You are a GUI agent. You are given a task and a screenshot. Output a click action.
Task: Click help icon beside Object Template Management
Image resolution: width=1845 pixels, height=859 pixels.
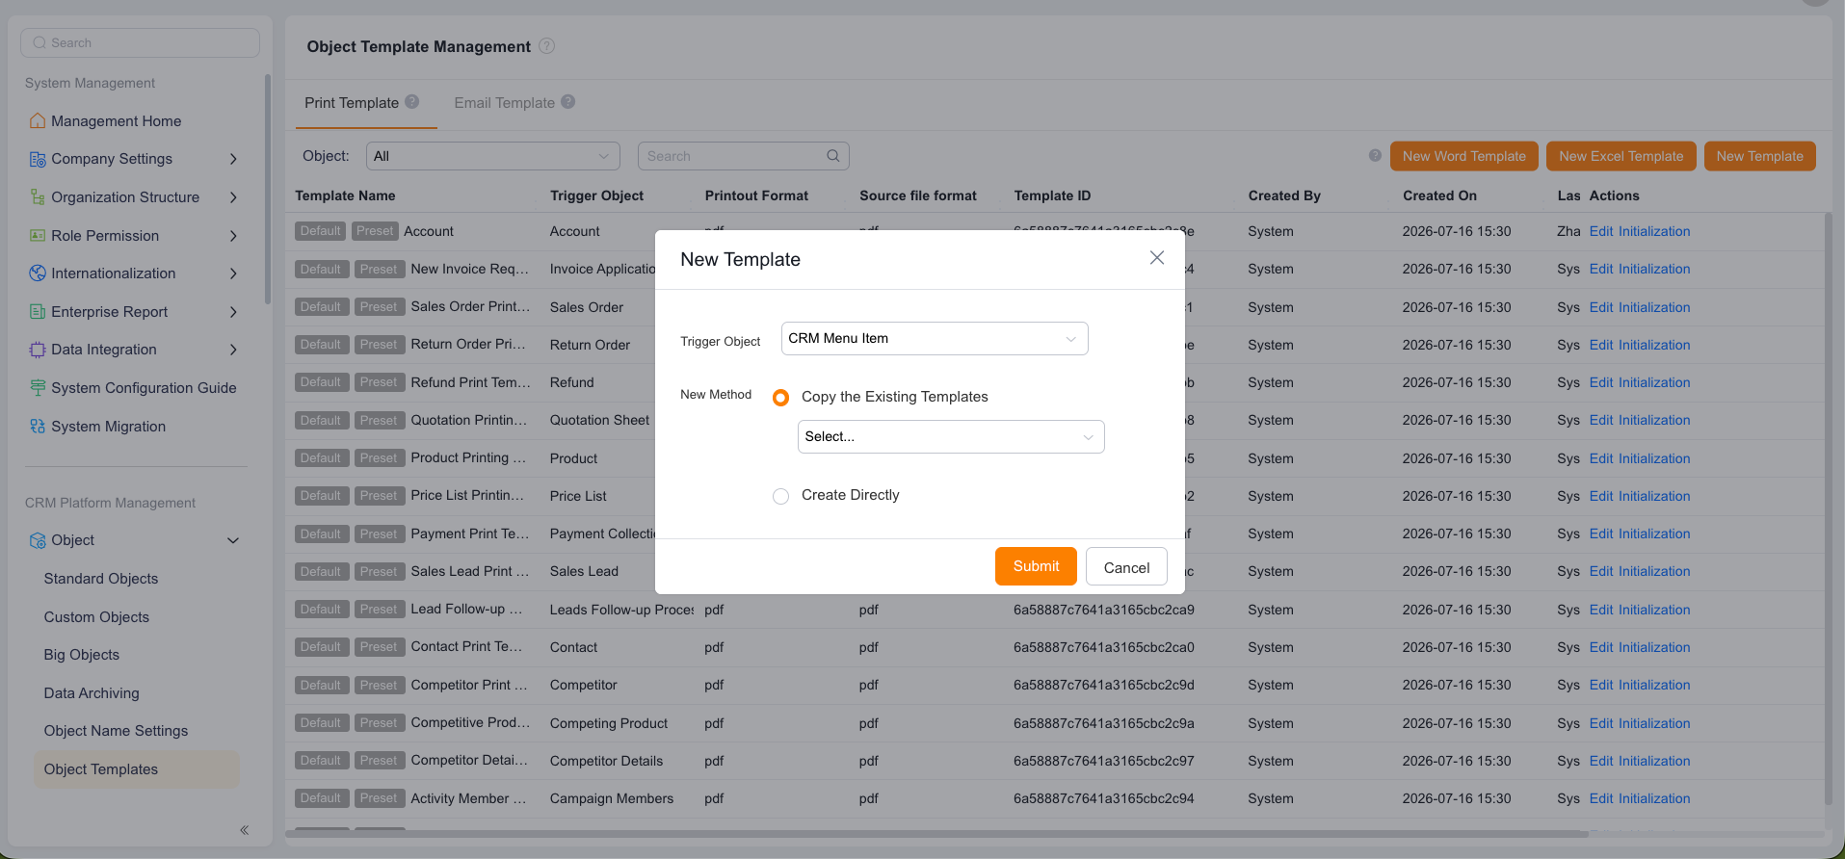(x=546, y=46)
